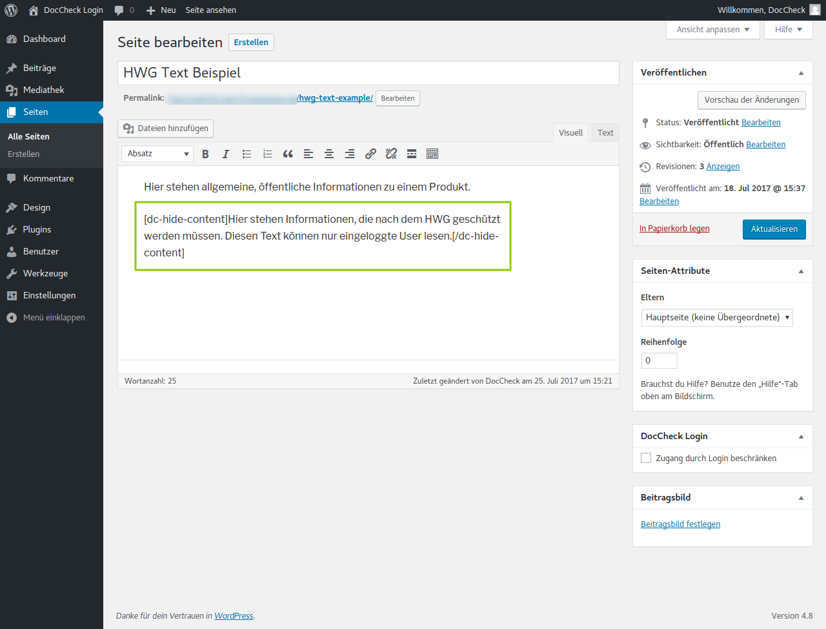
Task: Switch to the Visuell editor tab
Action: point(570,132)
